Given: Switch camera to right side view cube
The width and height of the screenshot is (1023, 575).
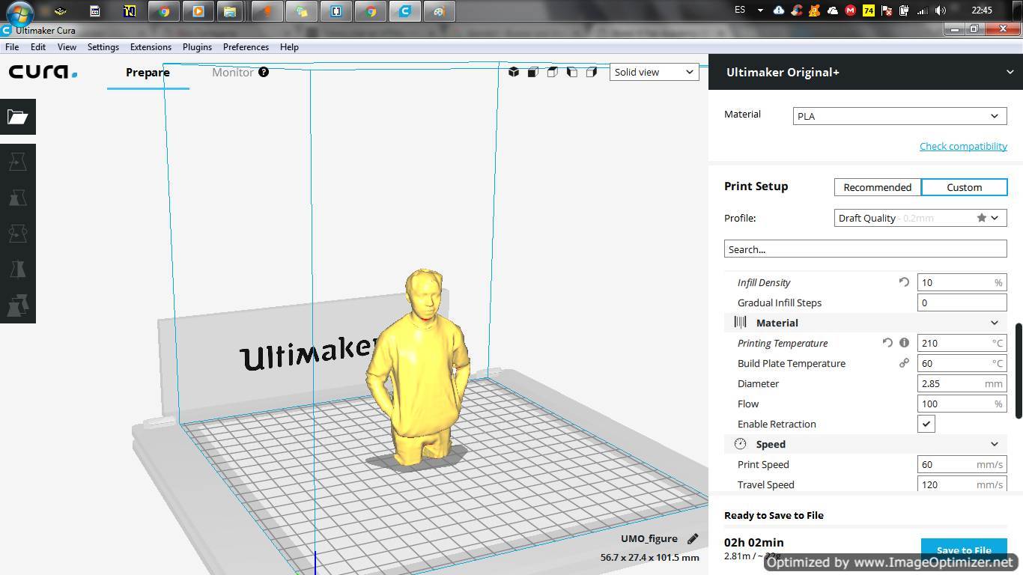Looking at the screenshot, I should click(x=592, y=72).
